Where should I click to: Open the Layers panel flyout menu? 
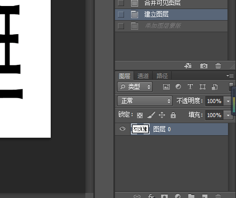[230, 75]
